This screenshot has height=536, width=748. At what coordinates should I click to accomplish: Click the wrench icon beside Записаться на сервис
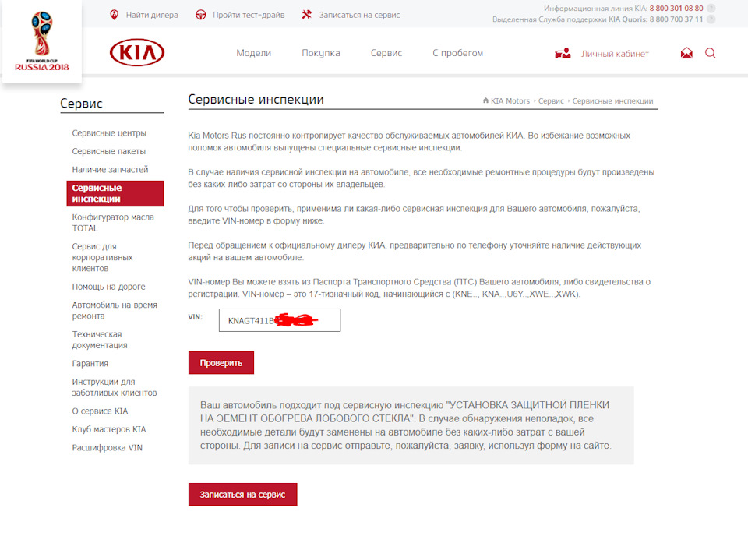click(x=305, y=14)
